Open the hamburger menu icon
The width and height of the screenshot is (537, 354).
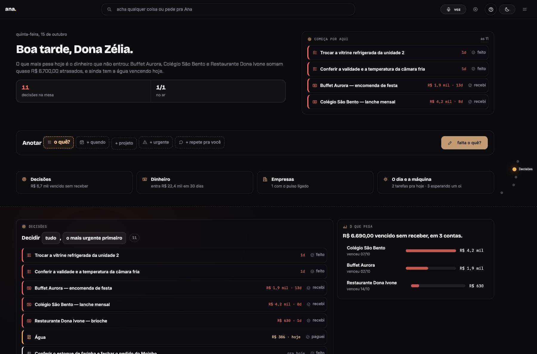coord(525,9)
